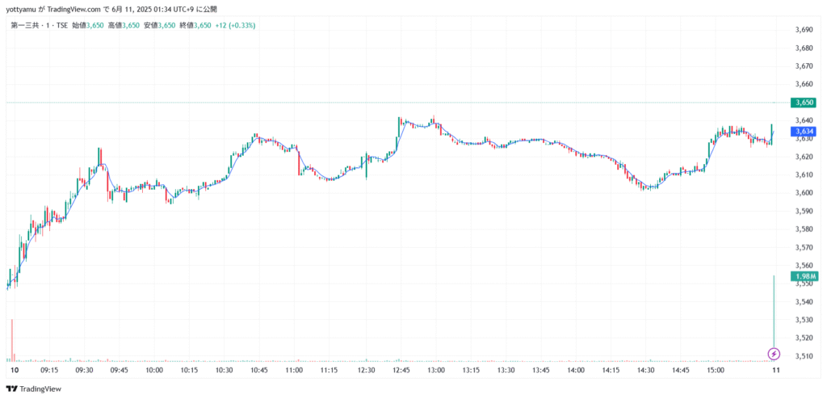
Task: Click the 終値 close value in the legend
Action: 195,25
